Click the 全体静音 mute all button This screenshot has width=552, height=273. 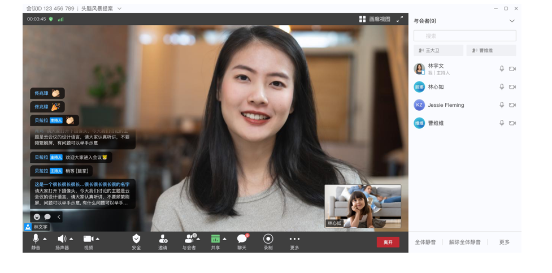(425, 242)
